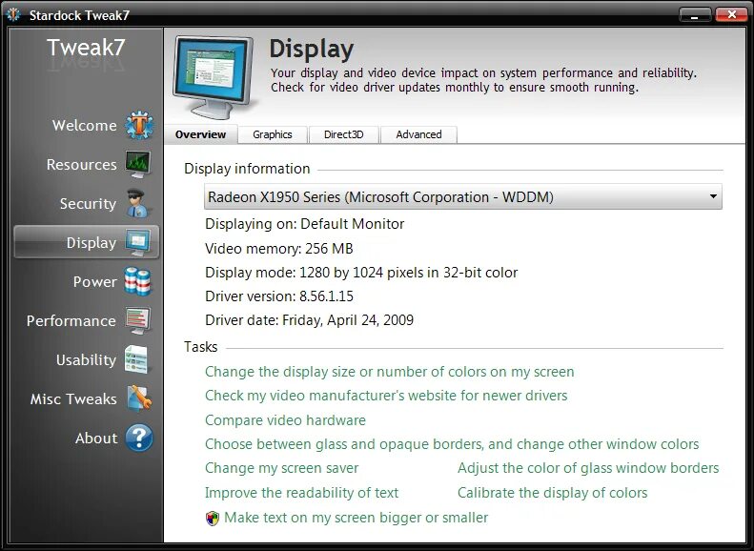Open the Security section label

click(88, 204)
